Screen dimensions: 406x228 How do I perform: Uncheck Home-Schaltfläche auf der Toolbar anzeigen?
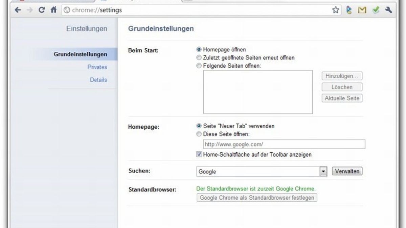[199, 154]
